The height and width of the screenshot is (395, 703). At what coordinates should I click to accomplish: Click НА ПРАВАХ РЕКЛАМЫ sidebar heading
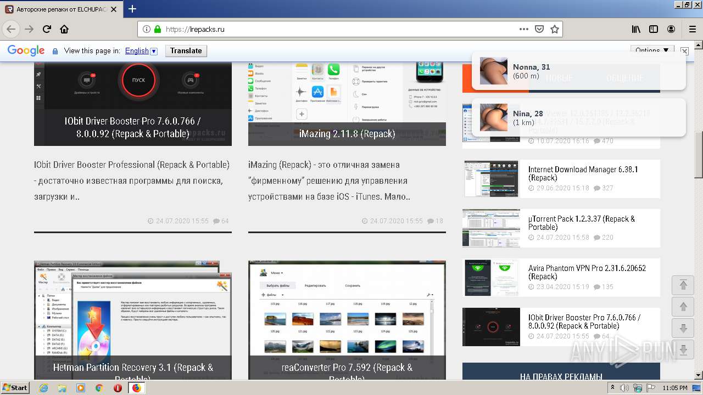561,376
